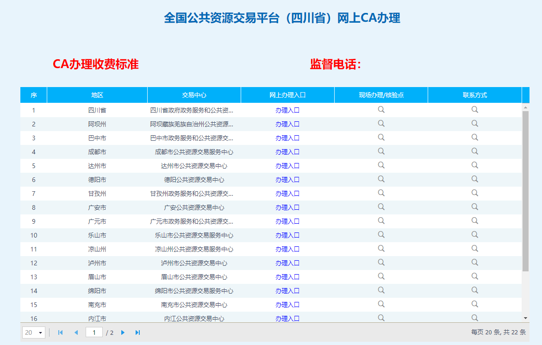This screenshot has width=542, height=345.
Task: Click the CA办理收费标准 heading
Action: click(x=96, y=64)
